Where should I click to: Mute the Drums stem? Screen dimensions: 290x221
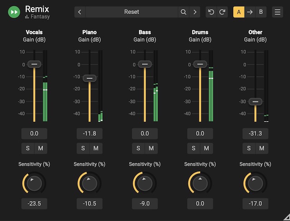206,148
